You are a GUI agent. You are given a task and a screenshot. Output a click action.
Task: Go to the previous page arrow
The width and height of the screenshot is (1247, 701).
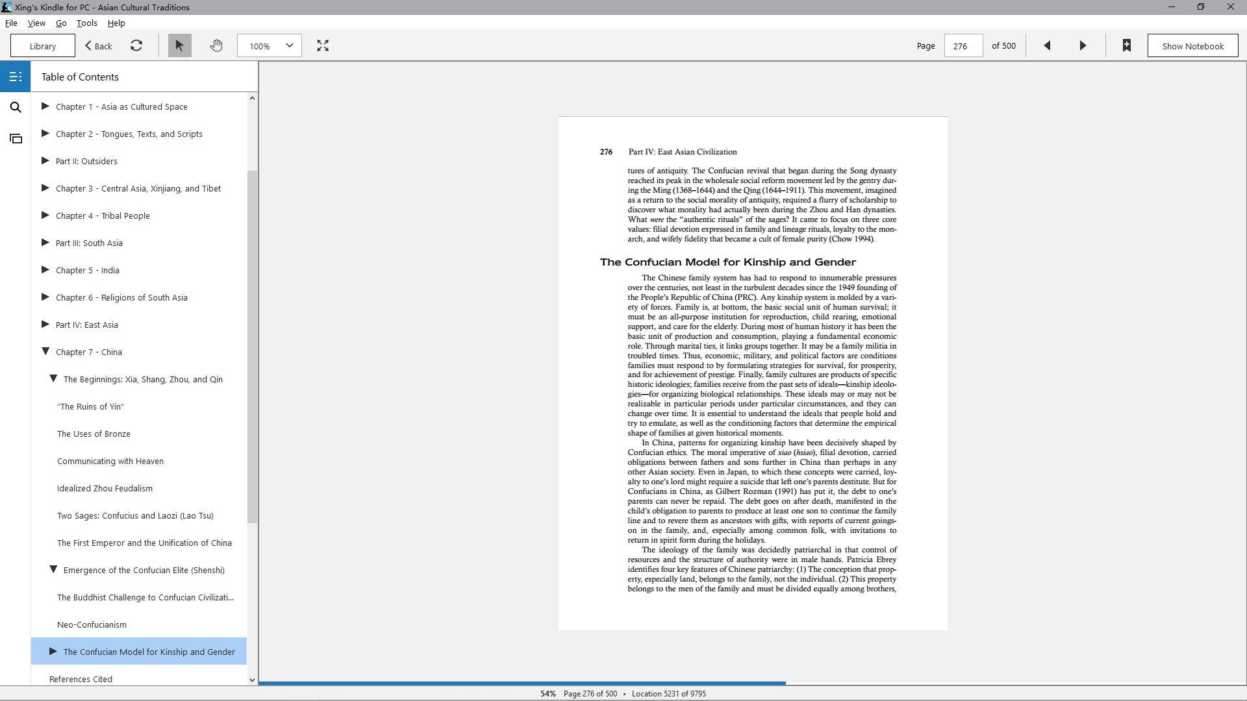(1047, 45)
